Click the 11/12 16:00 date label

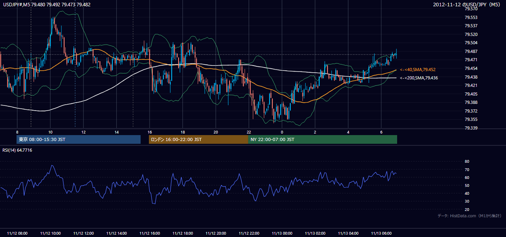pos(150,233)
